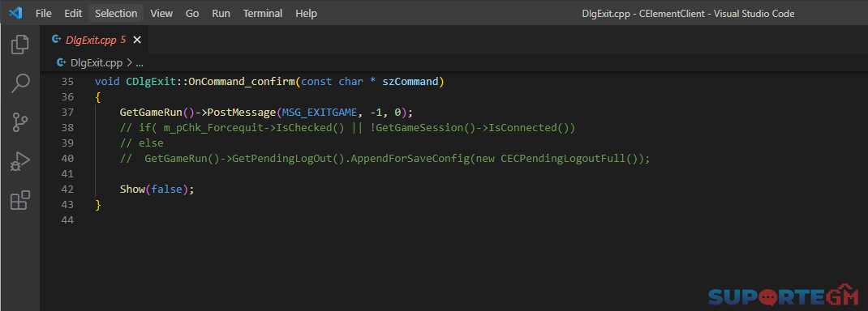Click line number 35 in gutter
The width and height of the screenshot is (868, 311).
(x=67, y=82)
